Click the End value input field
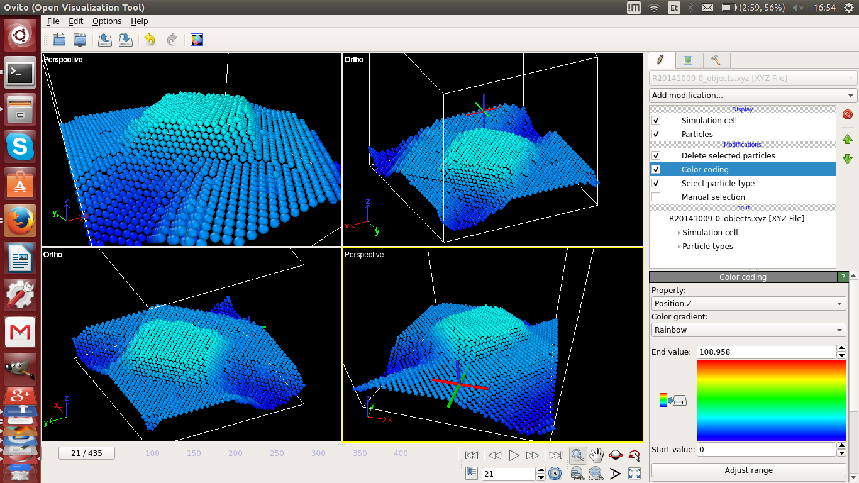Screen dimensions: 859x483 tap(765, 352)
